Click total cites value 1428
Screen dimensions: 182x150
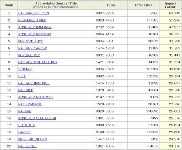coord(154,139)
